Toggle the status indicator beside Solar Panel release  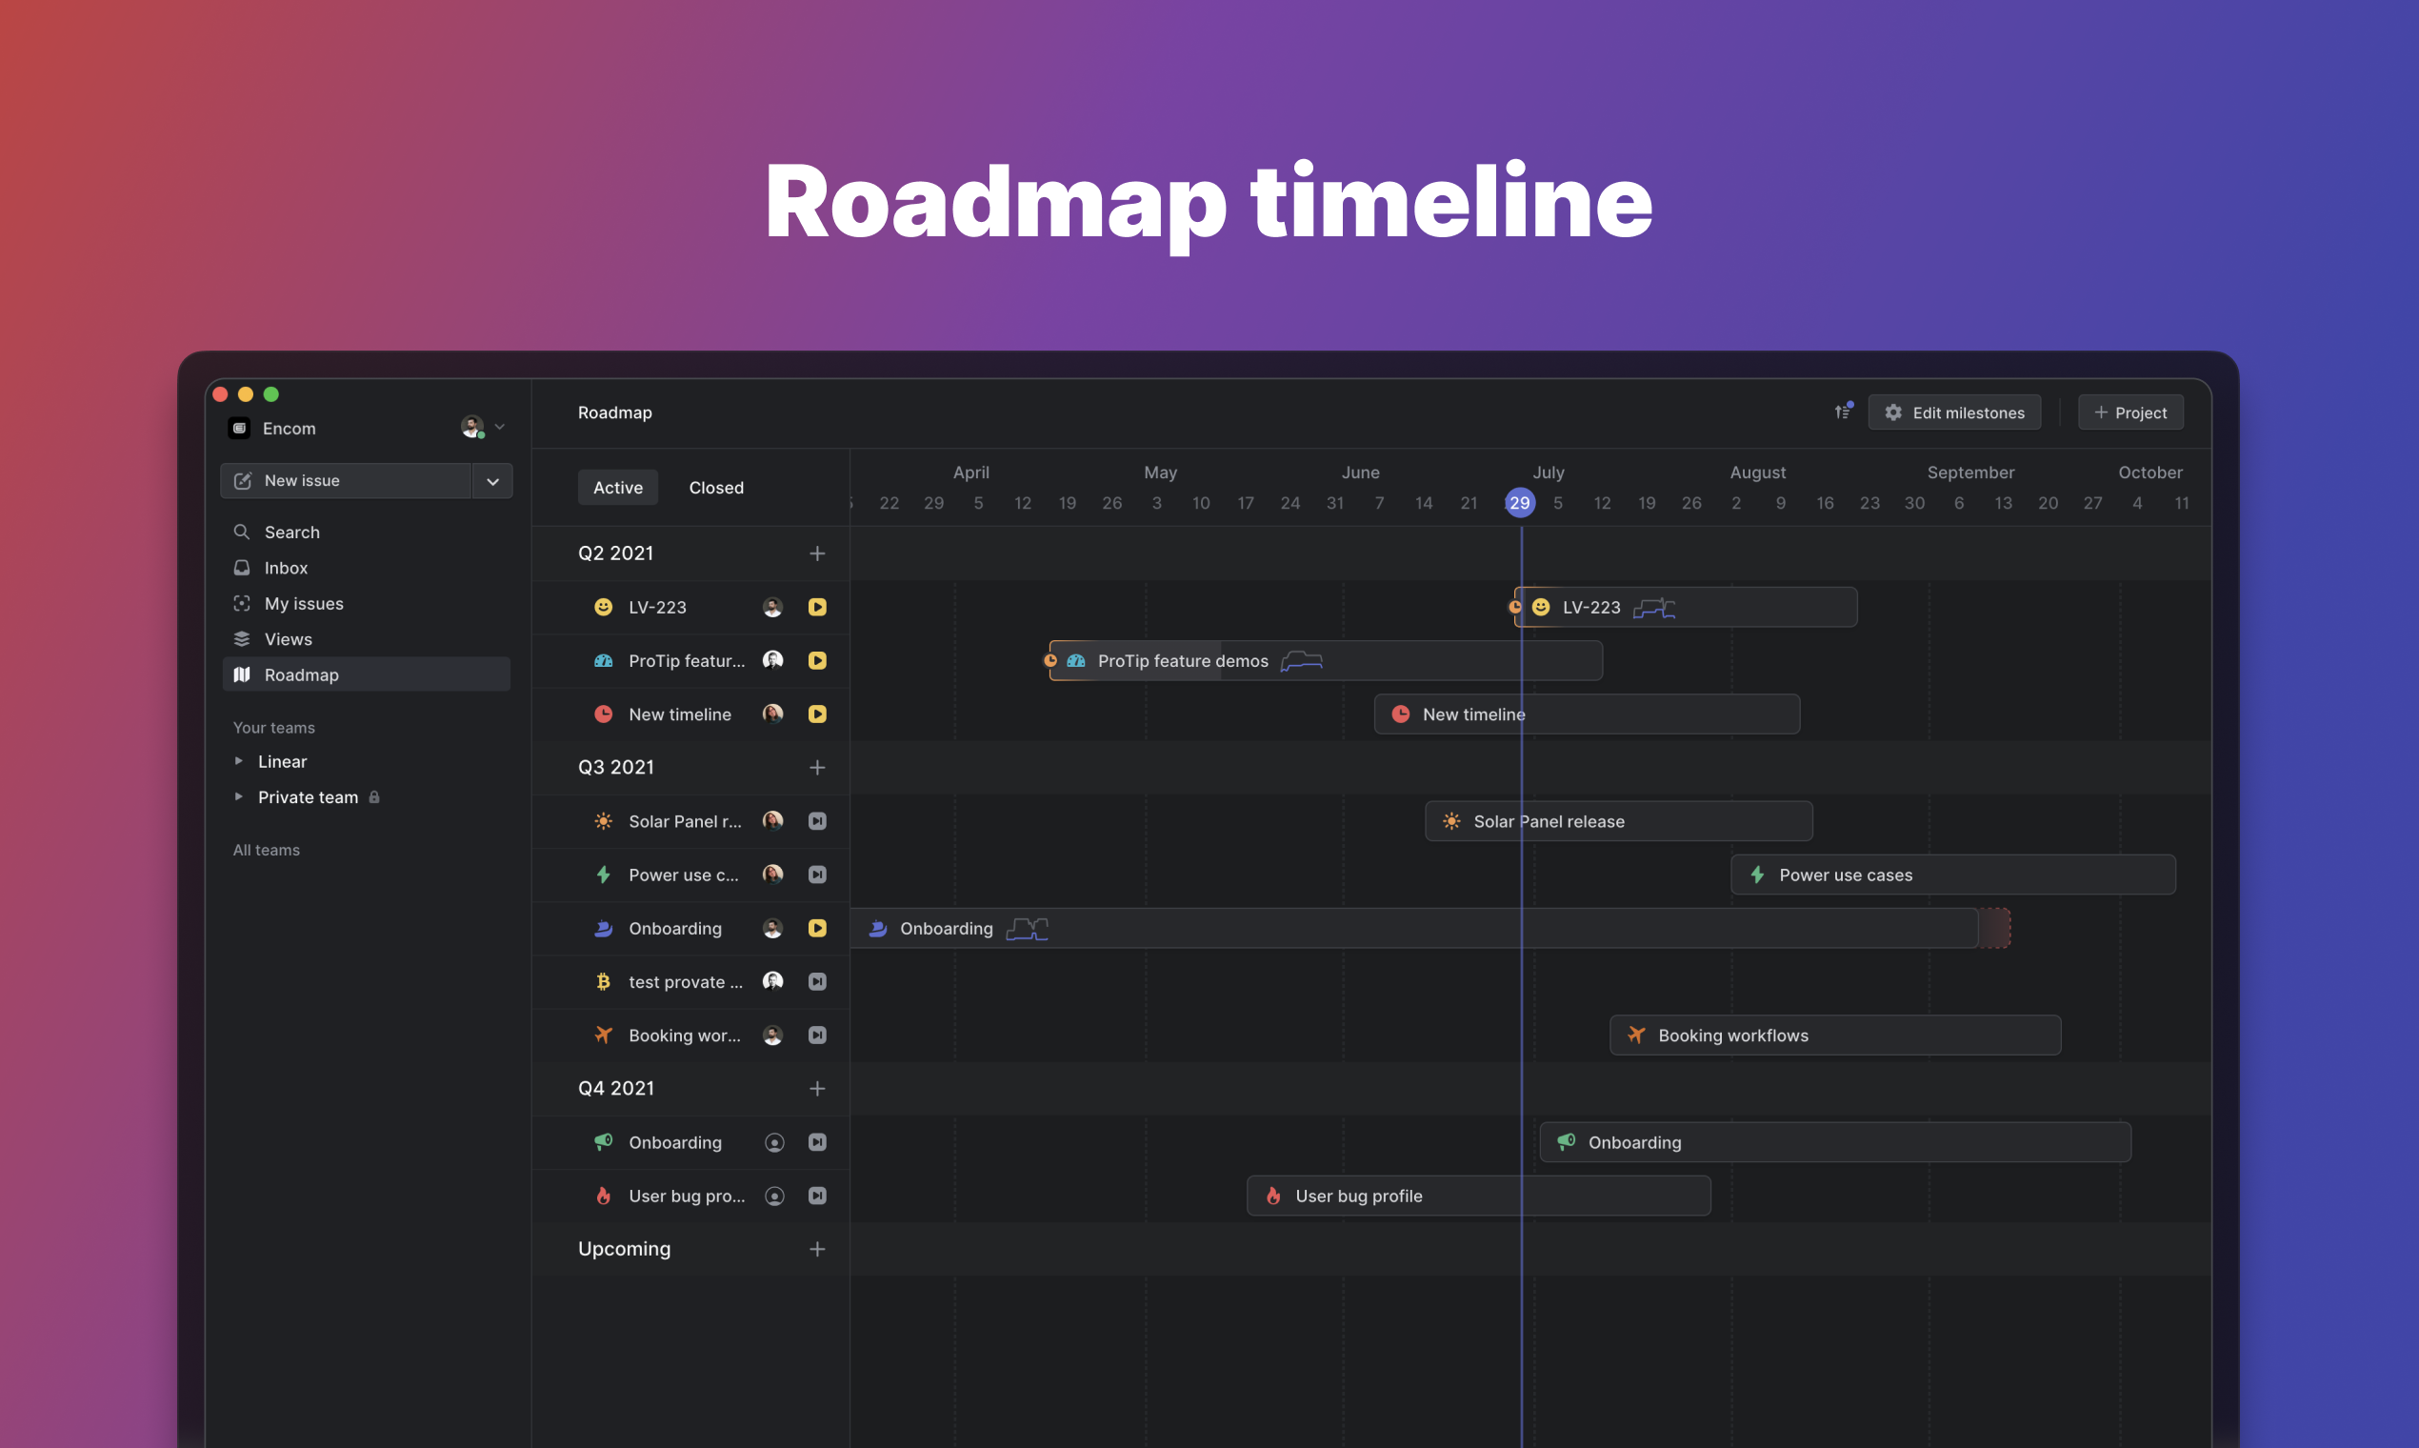pos(817,820)
